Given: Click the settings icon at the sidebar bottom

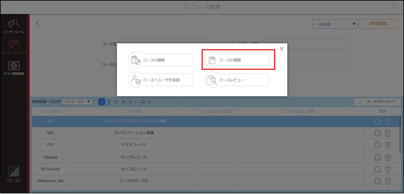Looking at the screenshot, I should click(14, 172).
